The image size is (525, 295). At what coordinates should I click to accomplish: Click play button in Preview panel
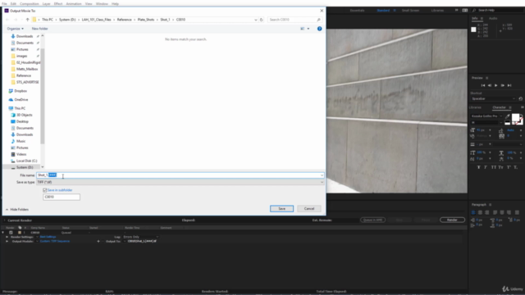(x=495, y=85)
